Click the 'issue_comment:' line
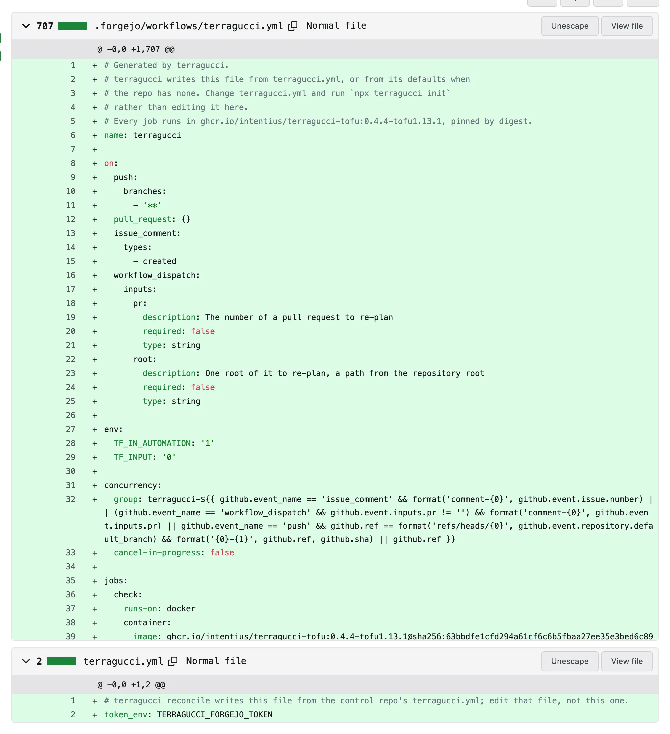 pyautogui.click(x=147, y=233)
